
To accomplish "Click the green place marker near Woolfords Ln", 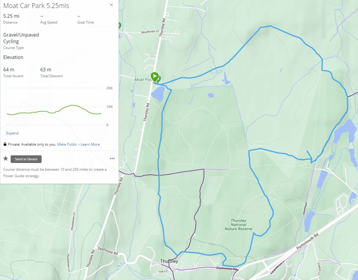I will point(119,25).
